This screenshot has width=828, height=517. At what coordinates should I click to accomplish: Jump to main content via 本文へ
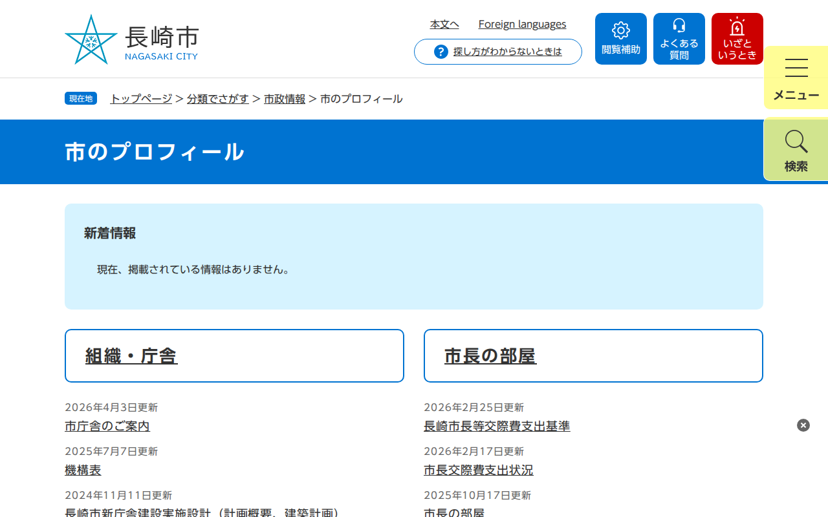pos(444,24)
